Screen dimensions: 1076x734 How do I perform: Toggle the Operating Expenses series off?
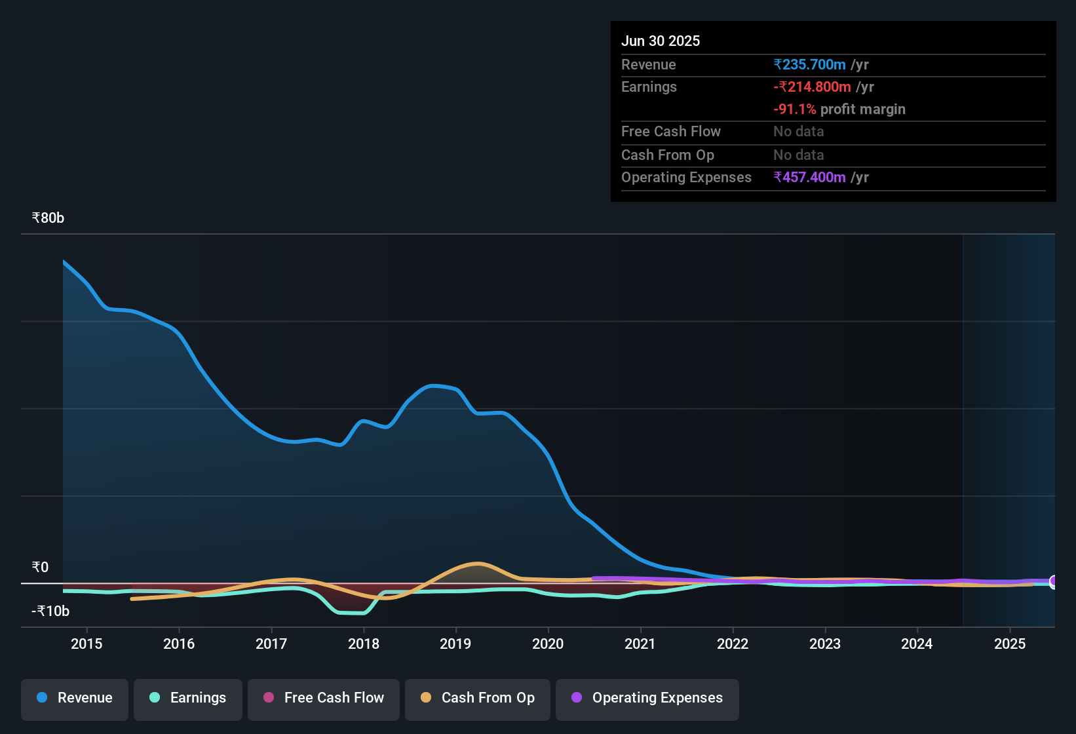[647, 698]
